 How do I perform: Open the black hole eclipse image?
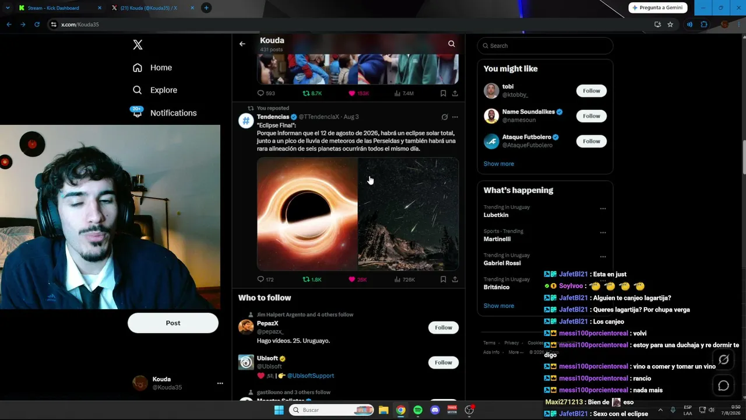tap(307, 214)
